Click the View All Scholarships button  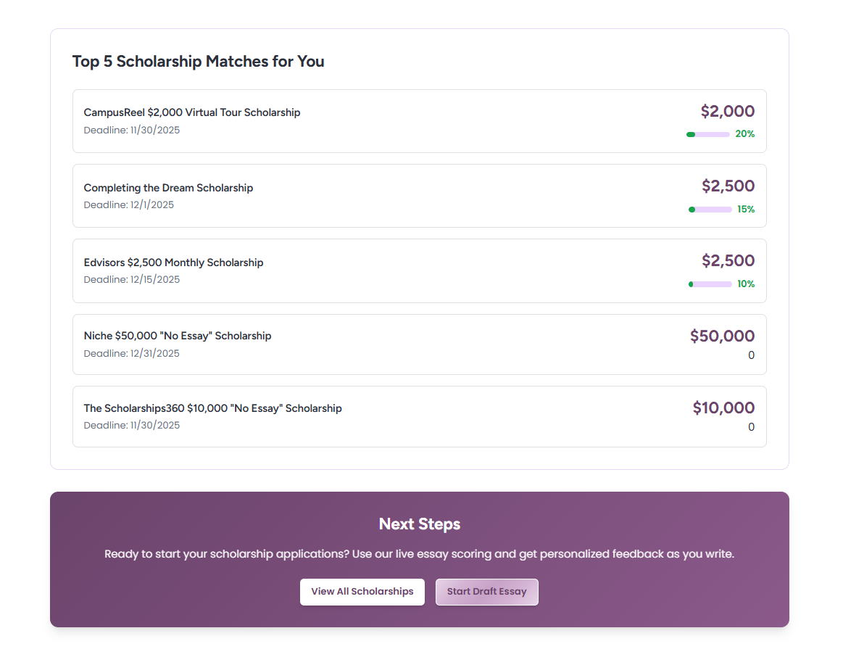coord(362,592)
